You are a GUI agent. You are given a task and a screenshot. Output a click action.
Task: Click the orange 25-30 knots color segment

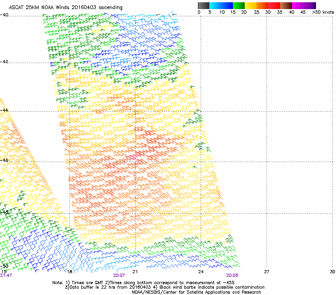[x=262, y=5]
